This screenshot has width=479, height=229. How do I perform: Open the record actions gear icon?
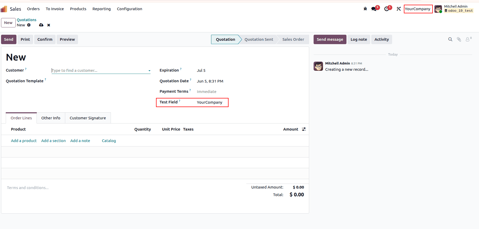[29, 25]
